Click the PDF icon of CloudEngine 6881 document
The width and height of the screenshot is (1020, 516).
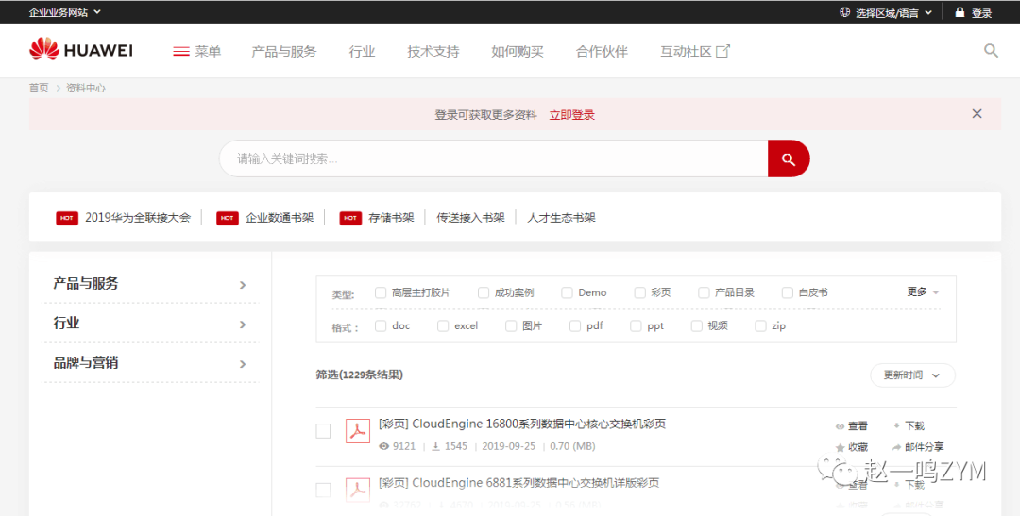pyautogui.click(x=358, y=490)
